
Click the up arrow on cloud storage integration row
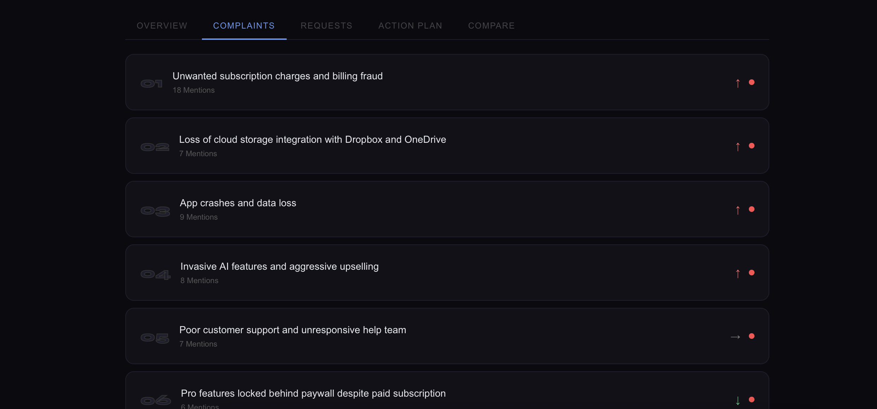tap(738, 147)
